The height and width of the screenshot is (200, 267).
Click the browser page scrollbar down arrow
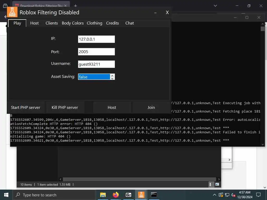265,187
